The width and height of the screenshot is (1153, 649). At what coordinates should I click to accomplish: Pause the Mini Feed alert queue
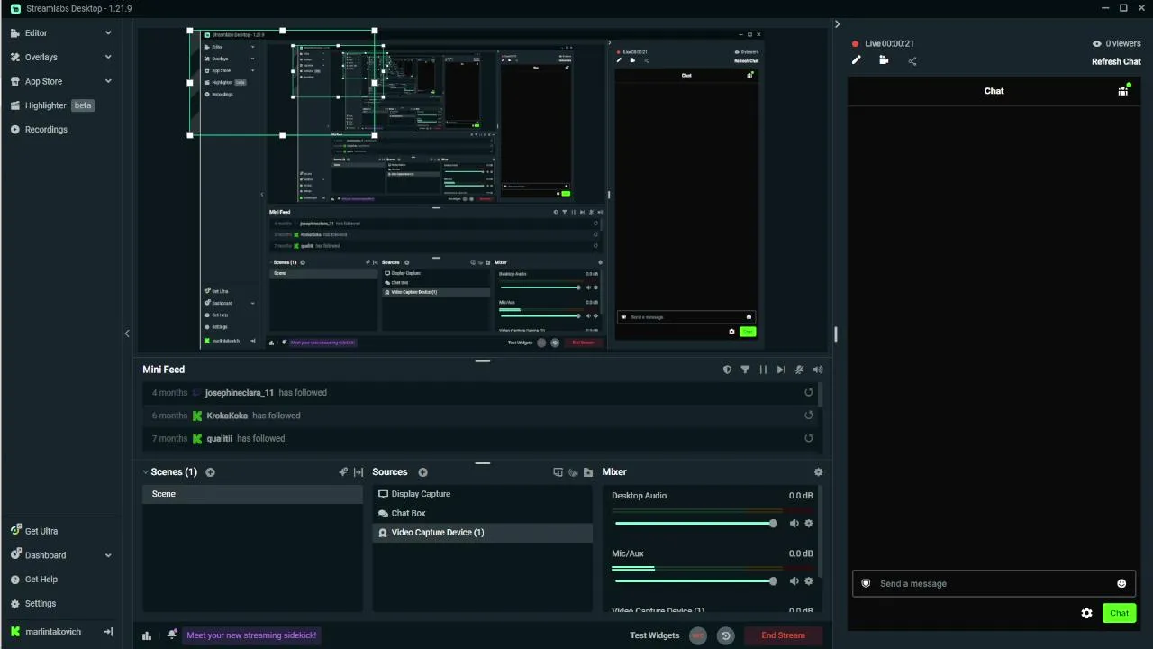click(763, 370)
